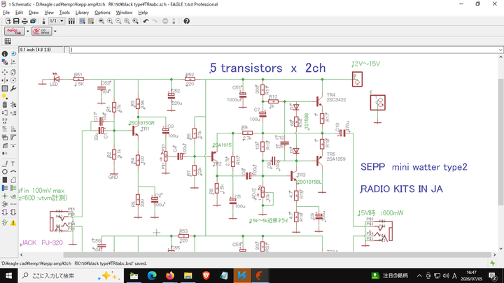Toggle the grid settings icon

coord(8,41)
